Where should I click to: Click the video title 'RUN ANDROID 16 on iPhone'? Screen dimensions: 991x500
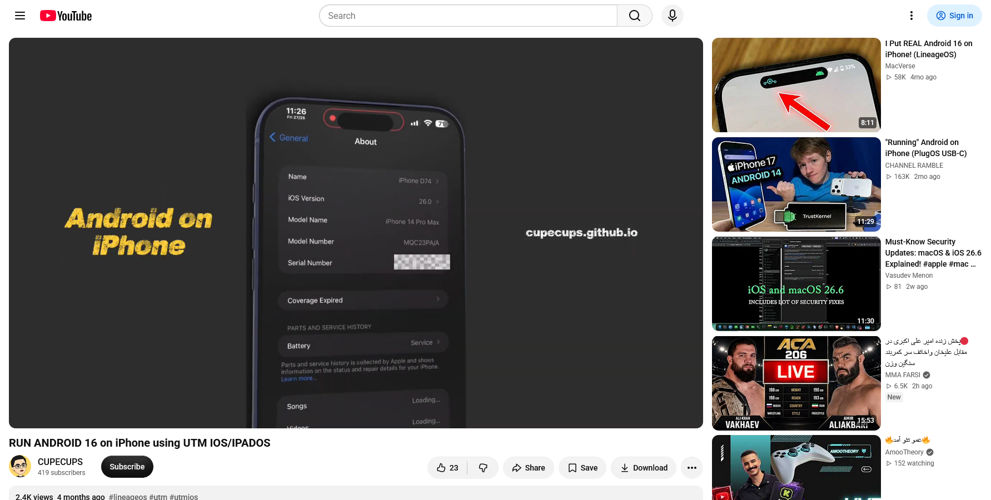[140, 443]
